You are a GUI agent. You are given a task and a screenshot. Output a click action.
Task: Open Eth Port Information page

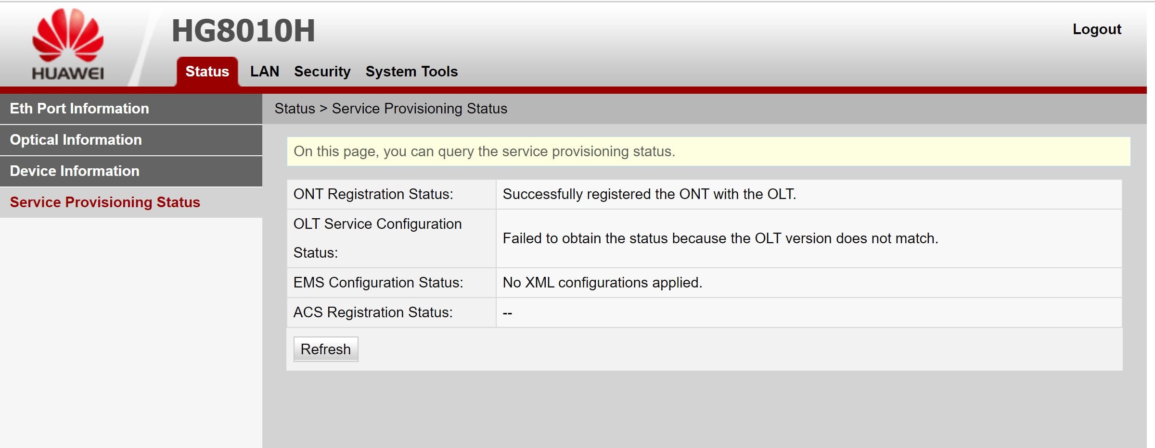click(131, 109)
